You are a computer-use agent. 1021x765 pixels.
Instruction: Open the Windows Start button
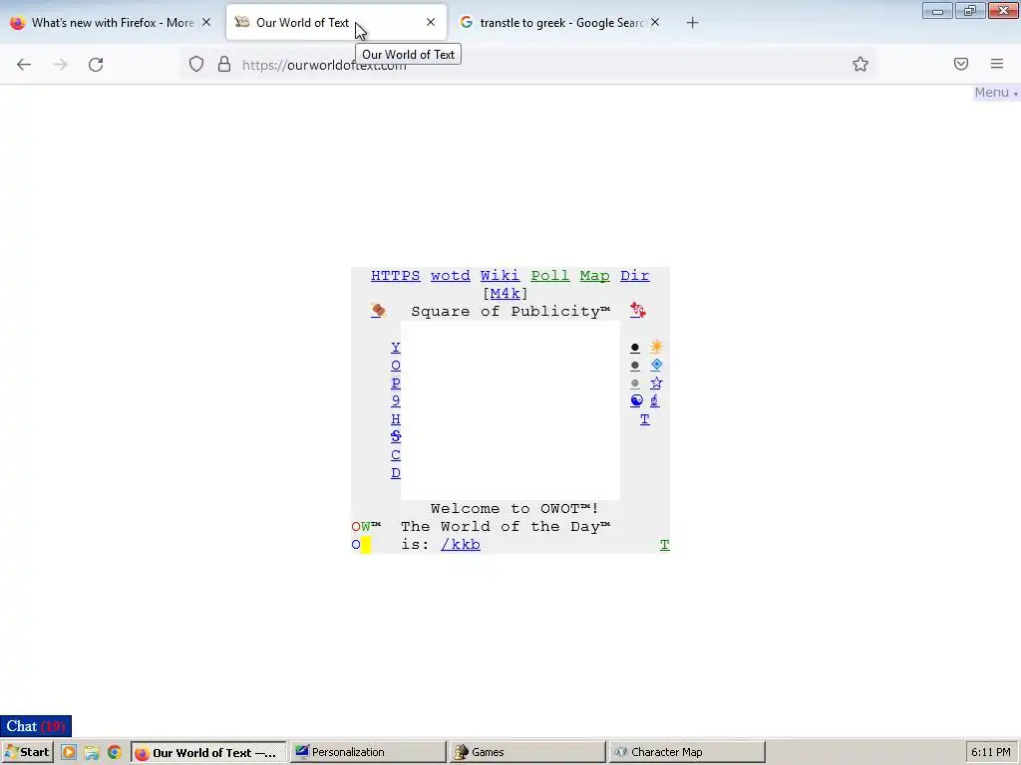tap(27, 752)
